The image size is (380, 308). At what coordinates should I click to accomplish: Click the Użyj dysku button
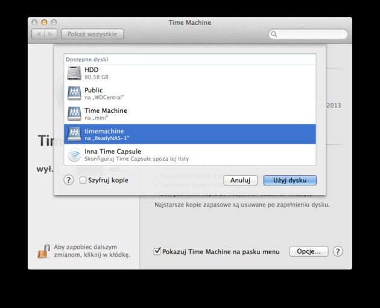290,181
